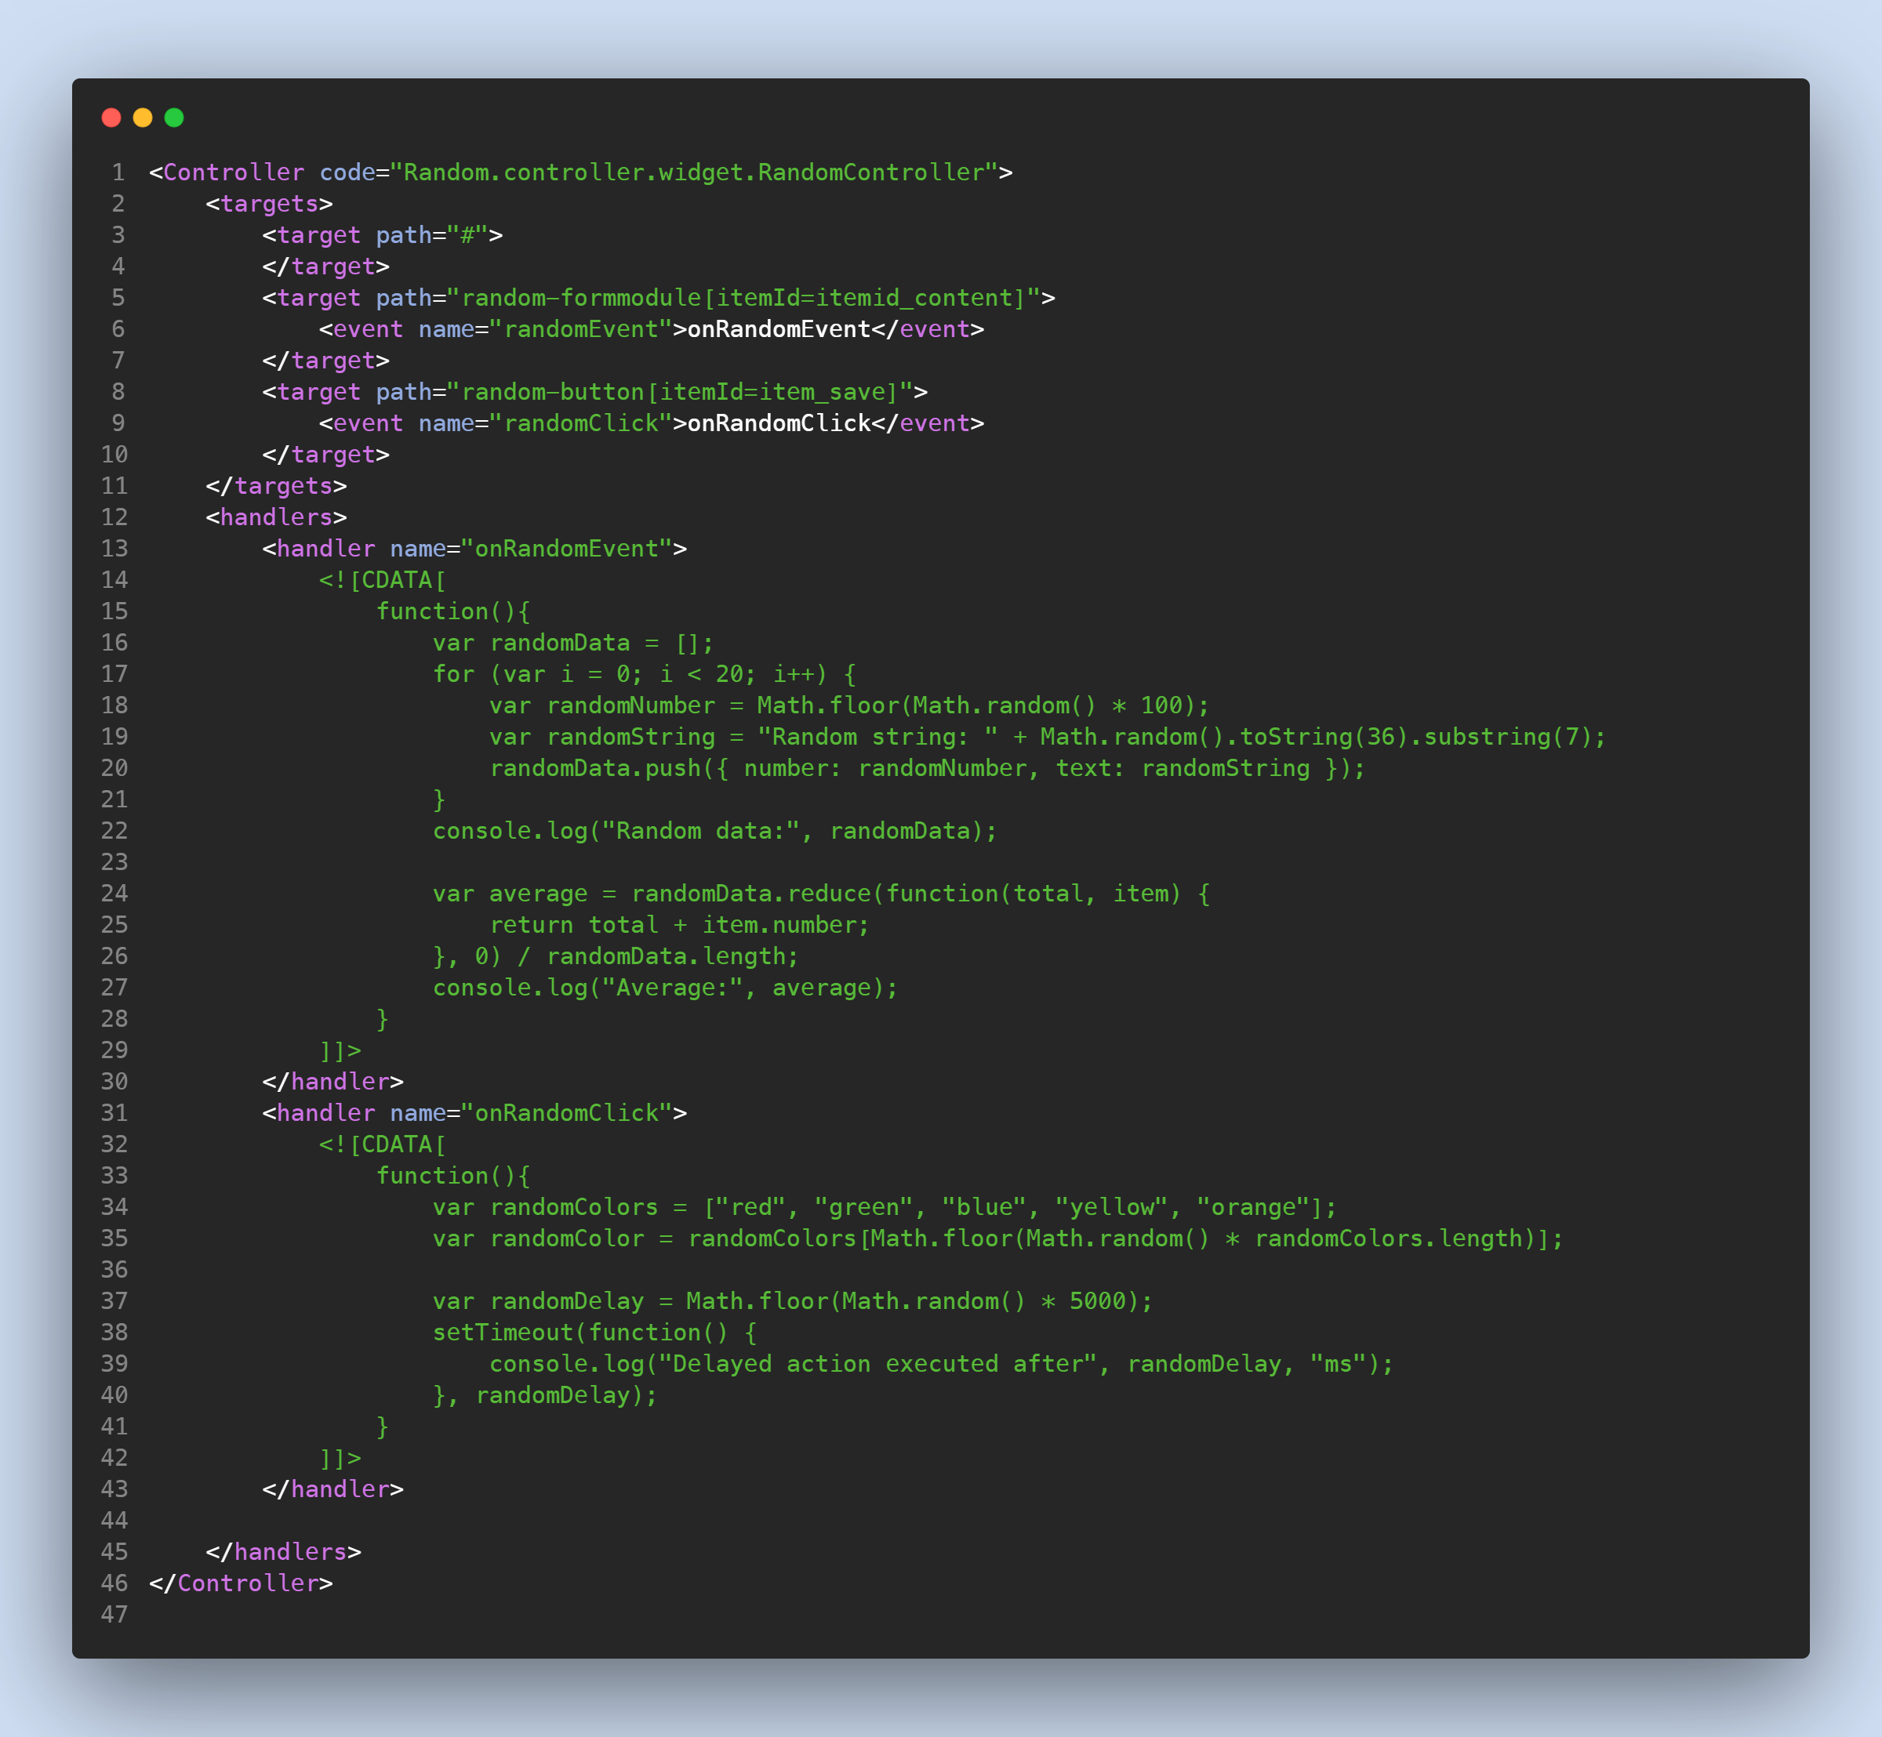The height and width of the screenshot is (1737, 1882).
Task: Click "var randomData = [];" statement
Action: (574, 643)
